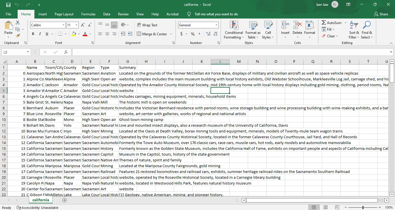
Task: Toggle Bottom Align vertical alignment
Action: pos(114,25)
